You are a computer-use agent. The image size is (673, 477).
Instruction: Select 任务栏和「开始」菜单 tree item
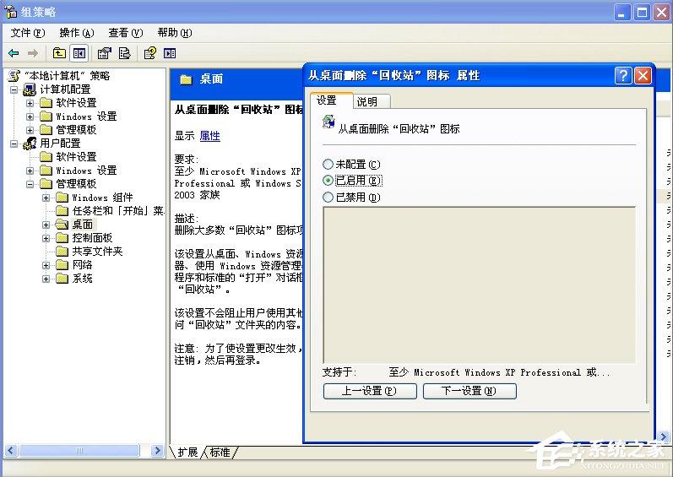118,211
